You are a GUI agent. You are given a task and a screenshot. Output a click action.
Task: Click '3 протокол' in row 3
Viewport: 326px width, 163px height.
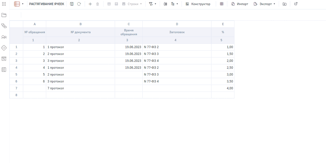coord(80,61)
